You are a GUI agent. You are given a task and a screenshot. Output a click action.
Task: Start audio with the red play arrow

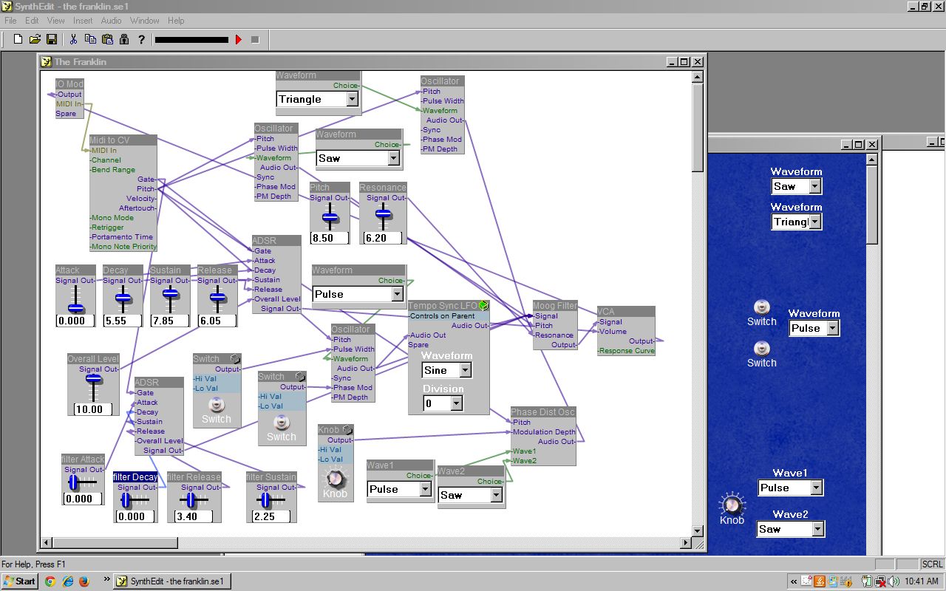point(239,39)
